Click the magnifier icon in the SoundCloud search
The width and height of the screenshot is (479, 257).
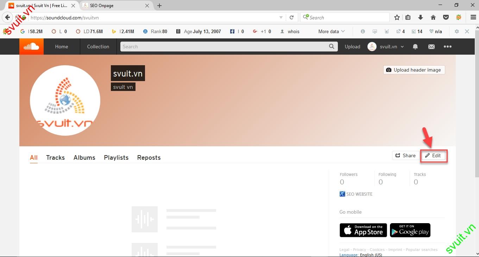coord(332,47)
